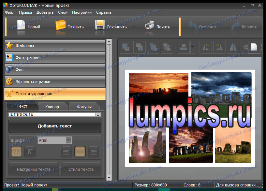The width and height of the screenshot is (266, 191).
Task: Move layer one level forward icon
Action: pos(153,47)
